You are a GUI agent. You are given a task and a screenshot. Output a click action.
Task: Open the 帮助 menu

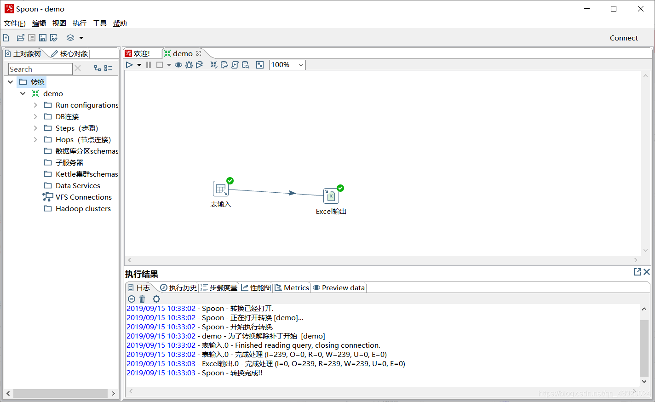(x=120, y=23)
